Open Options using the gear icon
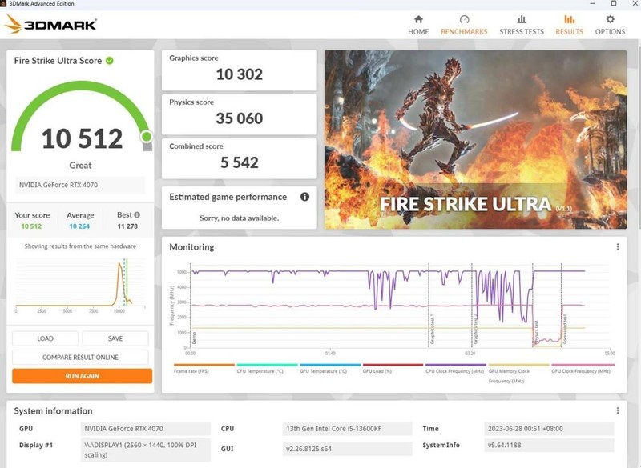 pyautogui.click(x=609, y=19)
